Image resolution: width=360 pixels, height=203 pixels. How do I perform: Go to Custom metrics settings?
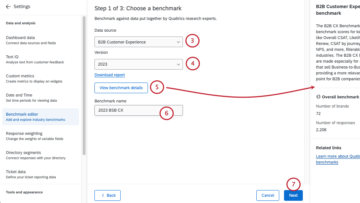point(20,78)
